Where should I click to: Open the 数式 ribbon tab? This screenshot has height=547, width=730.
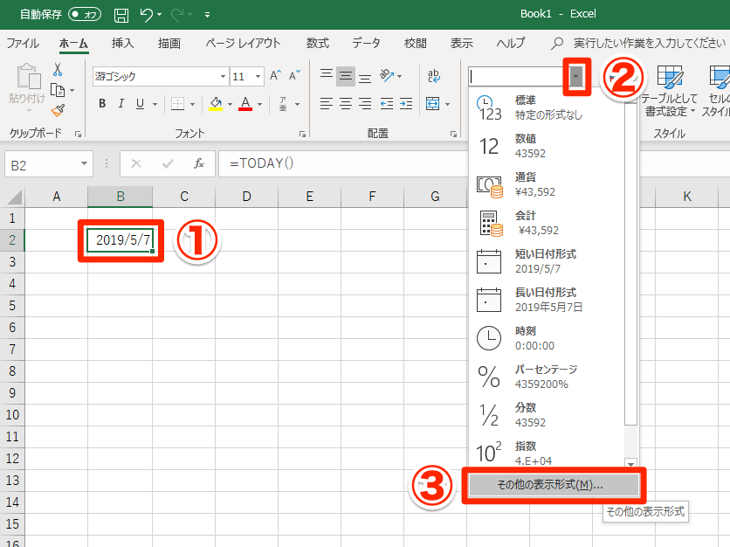click(317, 43)
